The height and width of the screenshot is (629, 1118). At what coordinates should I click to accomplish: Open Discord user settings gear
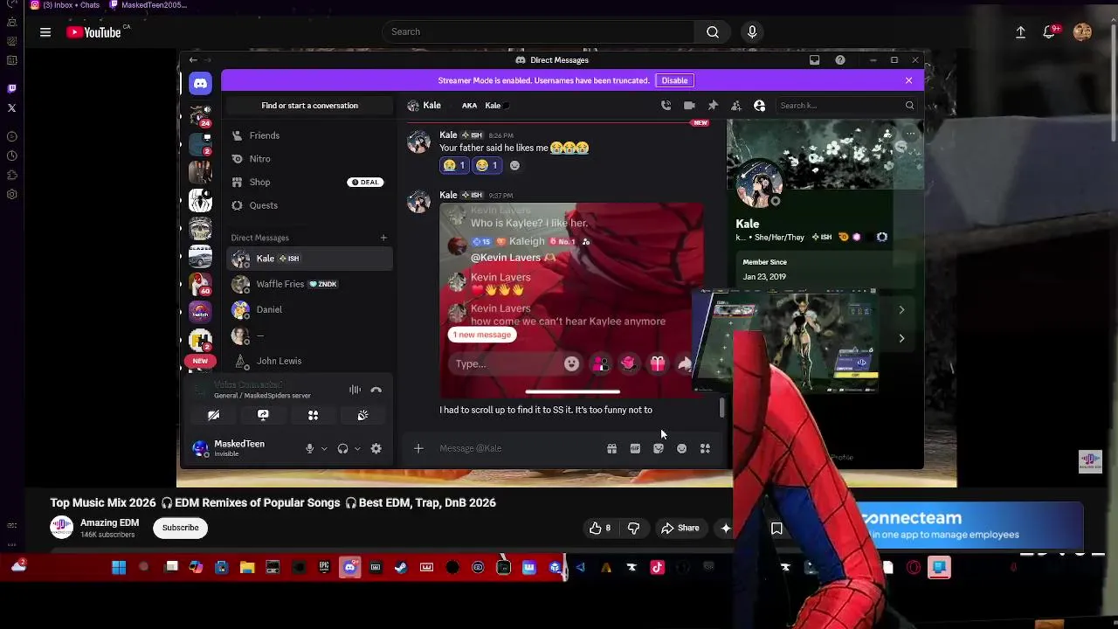pyautogui.click(x=376, y=448)
